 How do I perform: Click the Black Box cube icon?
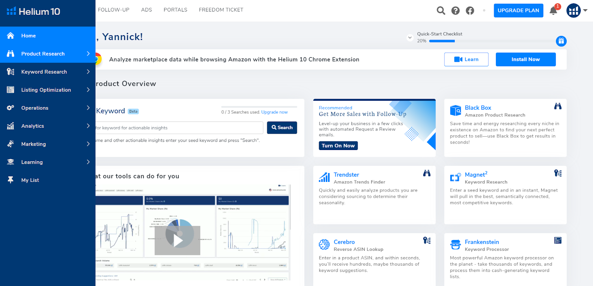point(455,110)
